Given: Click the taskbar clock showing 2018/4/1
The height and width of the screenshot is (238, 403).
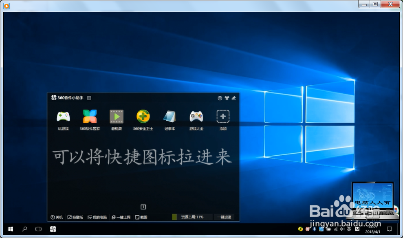Looking at the screenshot, I should point(373,229).
